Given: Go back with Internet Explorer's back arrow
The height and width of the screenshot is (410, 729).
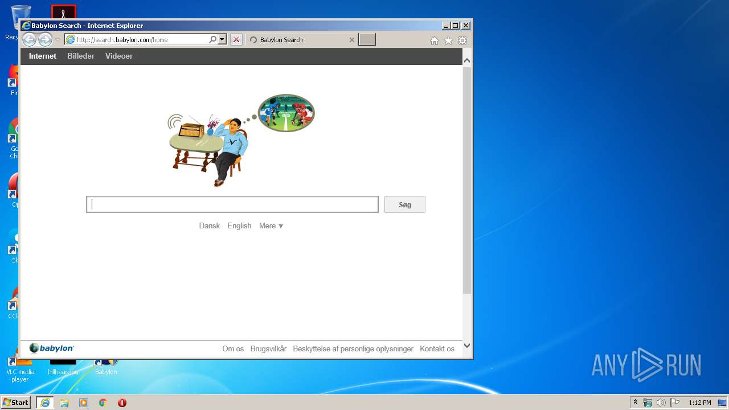Looking at the screenshot, I should point(29,40).
